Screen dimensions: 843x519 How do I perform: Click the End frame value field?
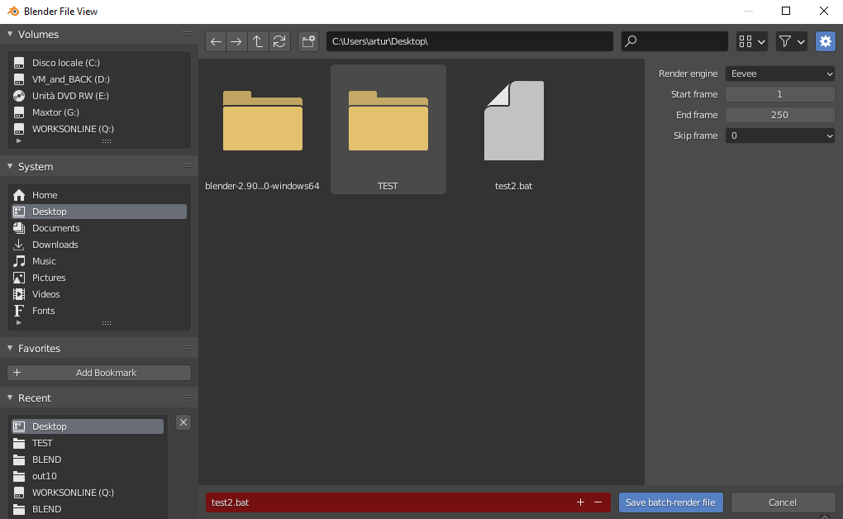click(x=780, y=115)
